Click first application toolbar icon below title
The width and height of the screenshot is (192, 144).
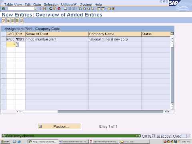coord(4,20)
